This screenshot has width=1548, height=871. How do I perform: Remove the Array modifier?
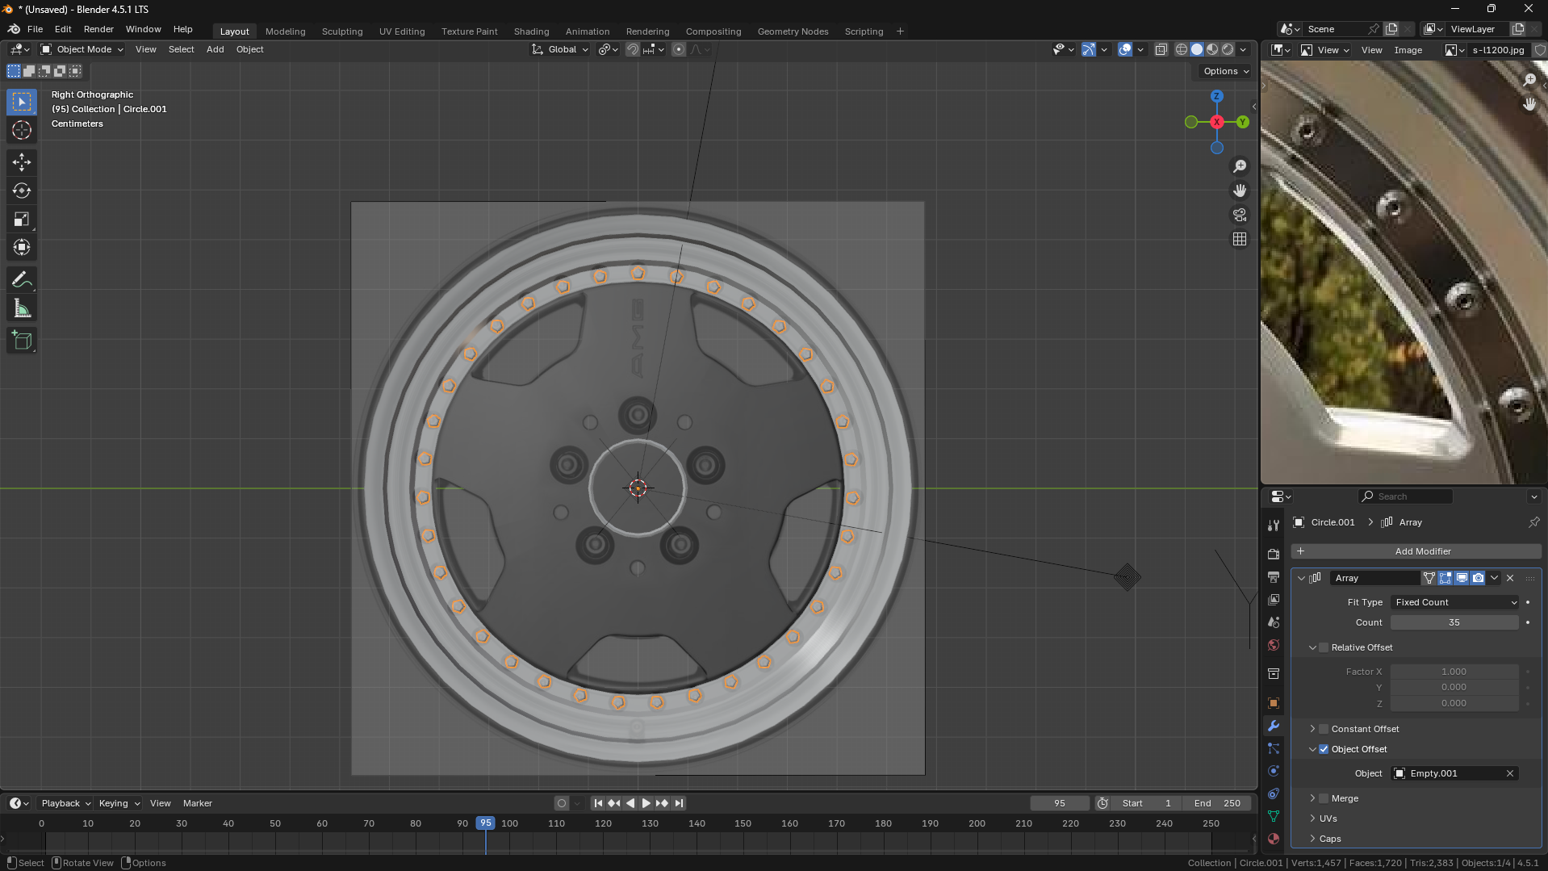[1510, 578]
